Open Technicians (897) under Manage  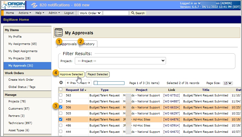[20, 123]
